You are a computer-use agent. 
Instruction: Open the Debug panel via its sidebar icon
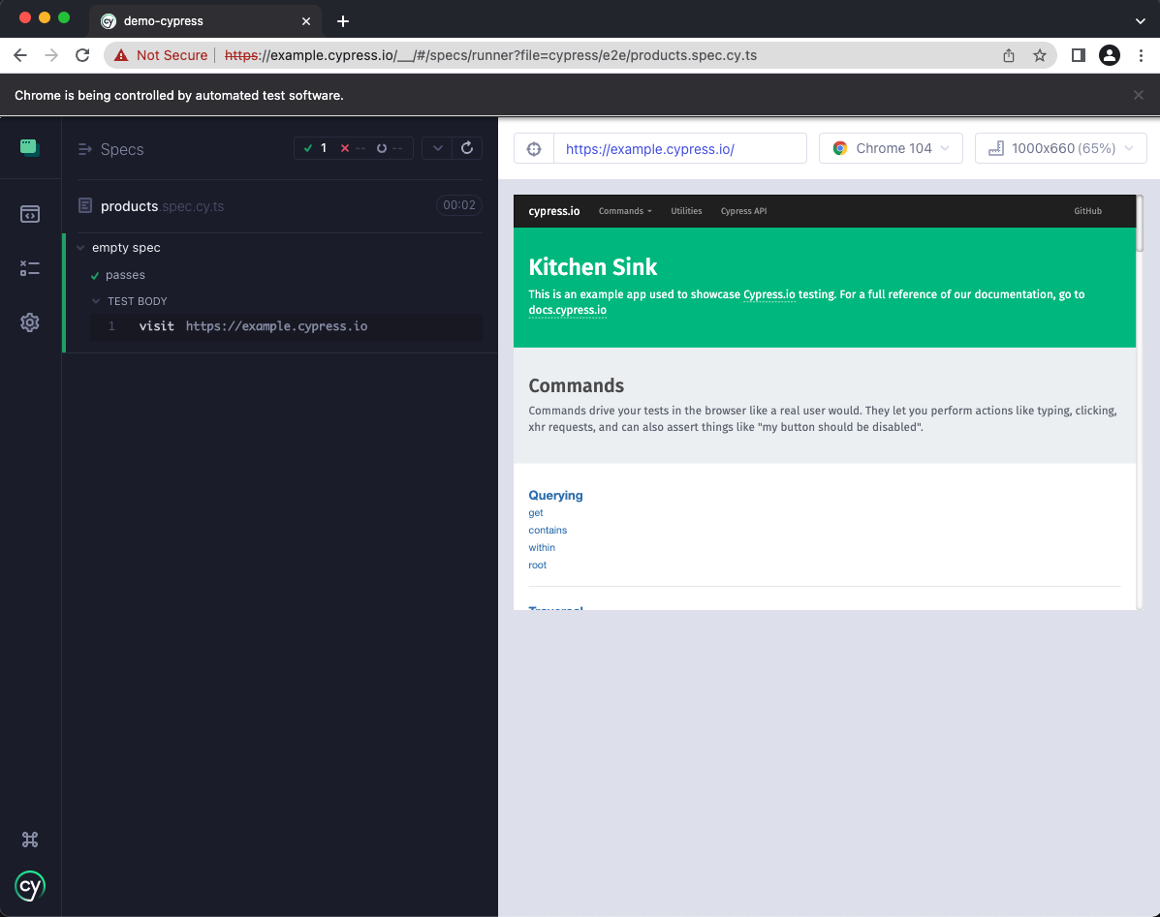click(30, 268)
